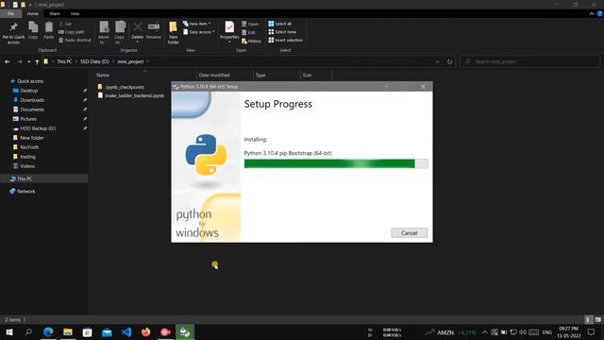This screenshot has height=340, width=604.
Task: Expand the Easy access dropdown
Action: [199, 32]
